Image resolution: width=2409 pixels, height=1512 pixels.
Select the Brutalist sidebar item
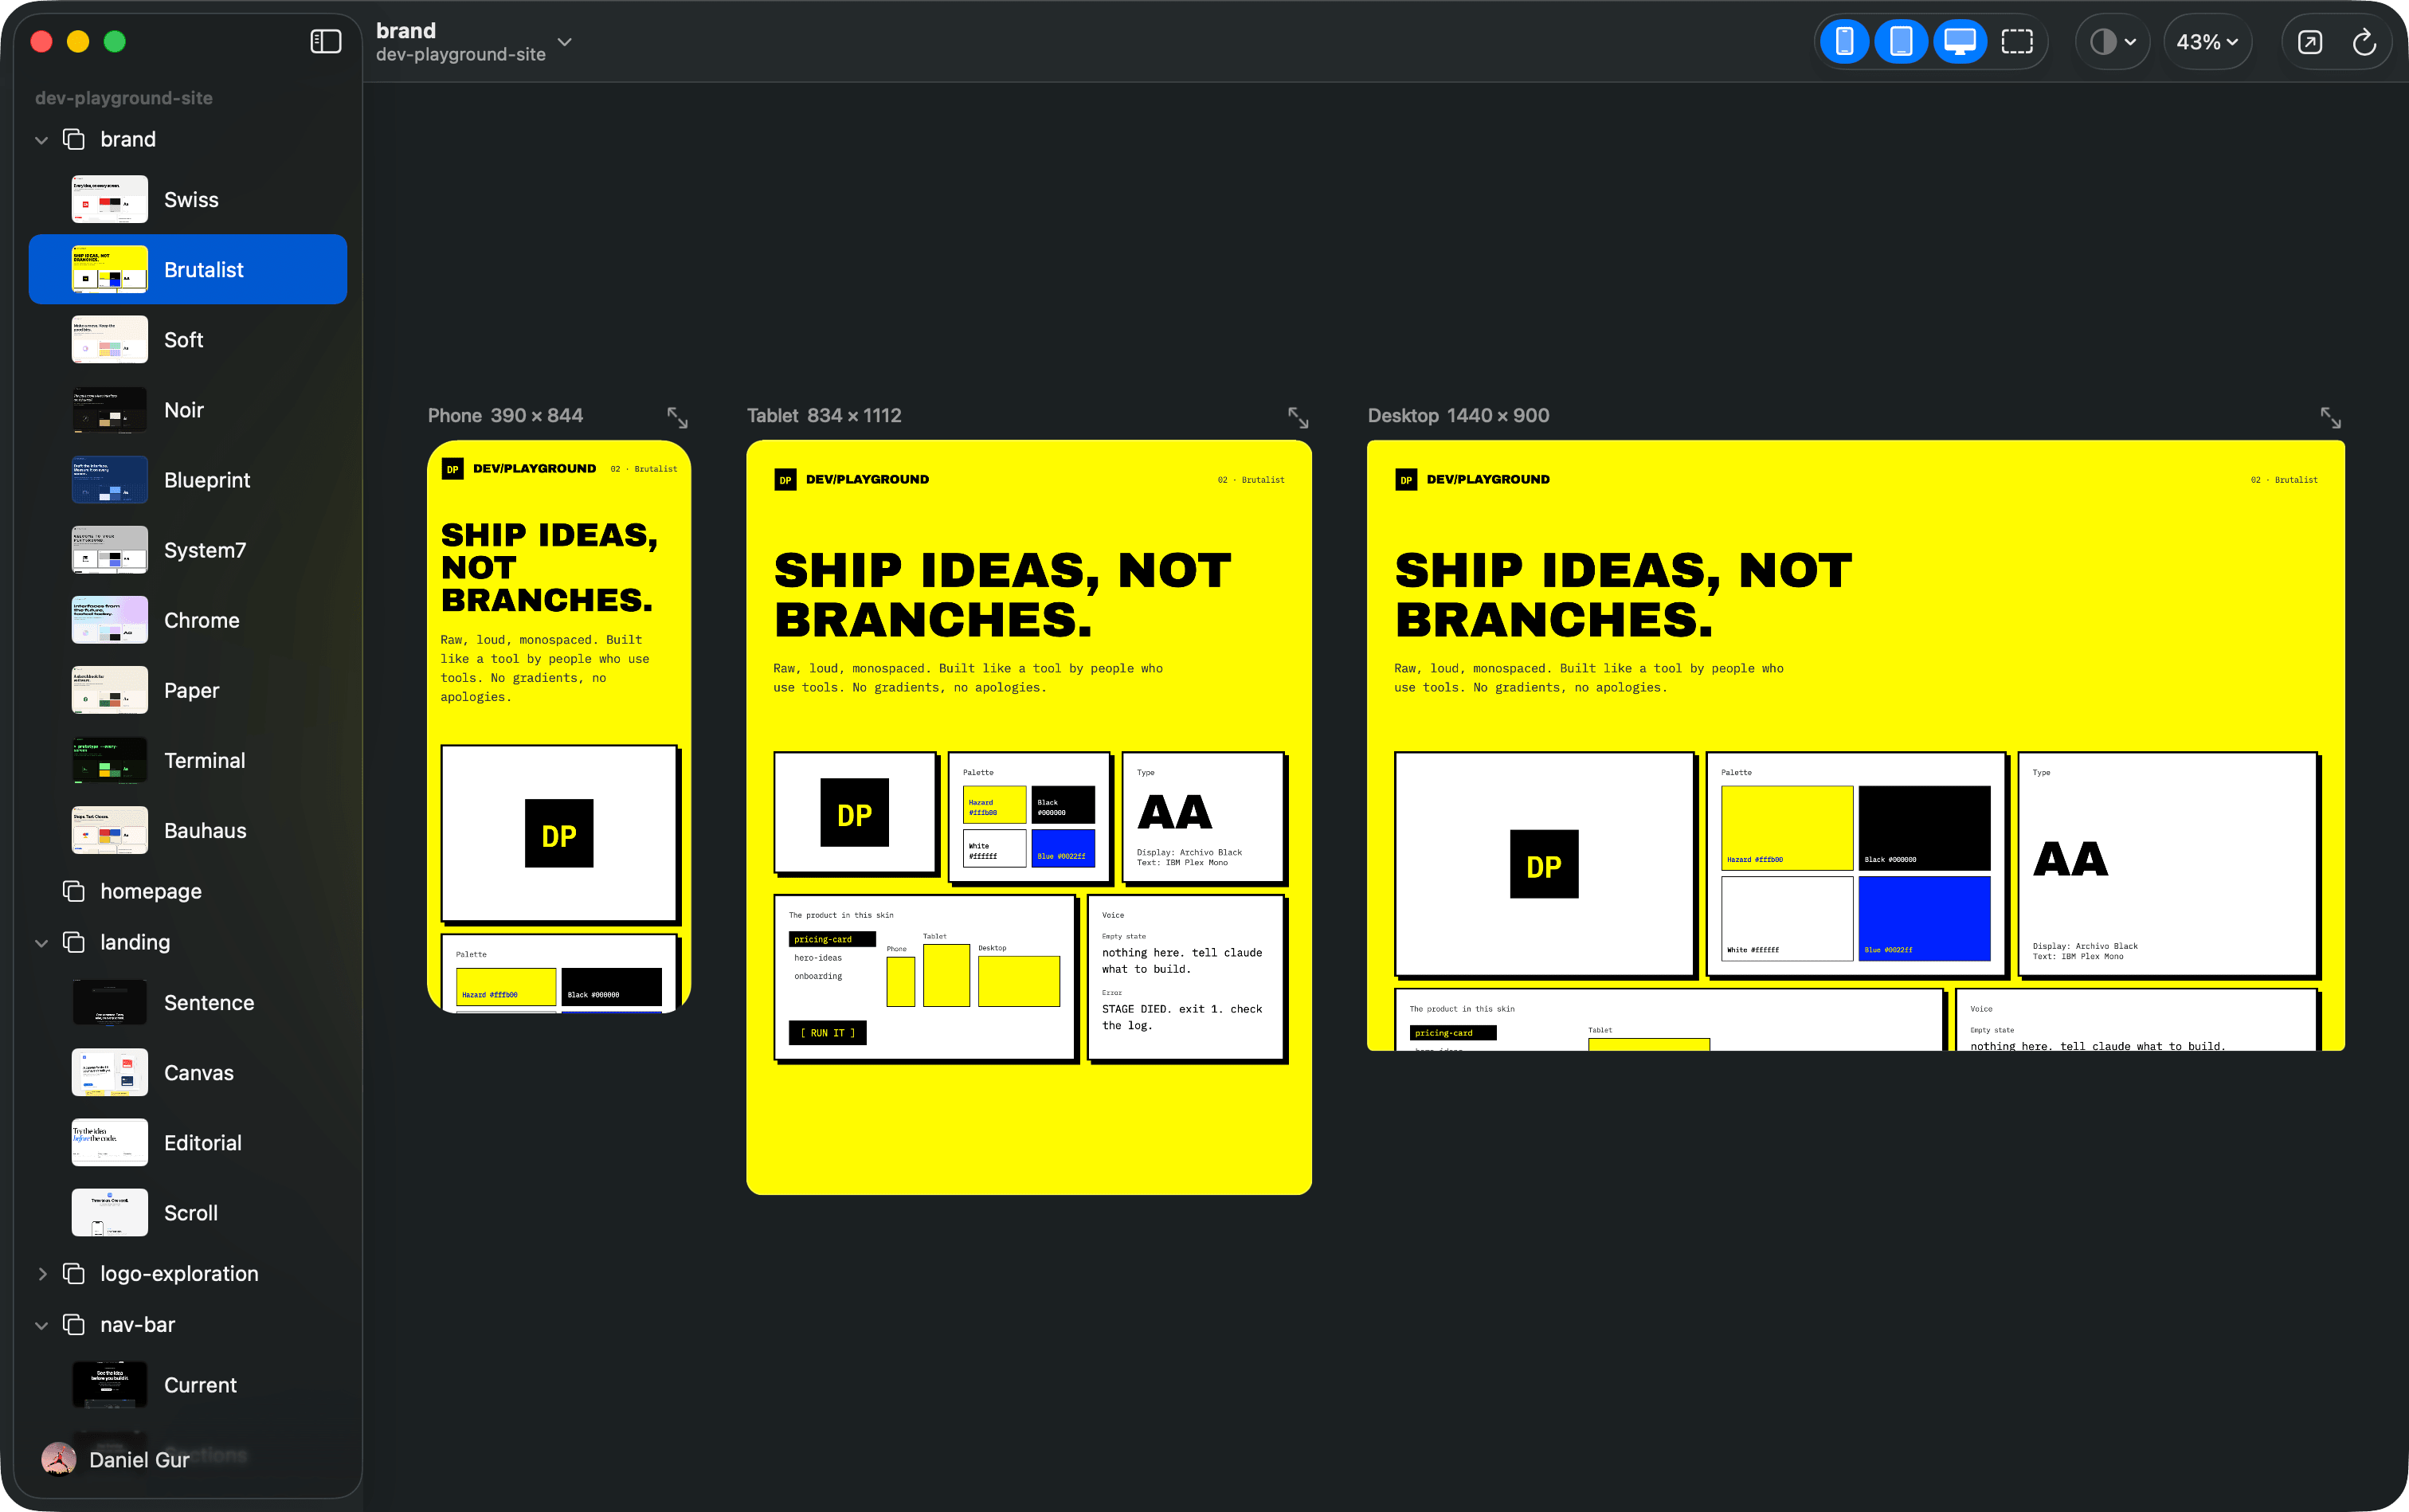[188, 269]
